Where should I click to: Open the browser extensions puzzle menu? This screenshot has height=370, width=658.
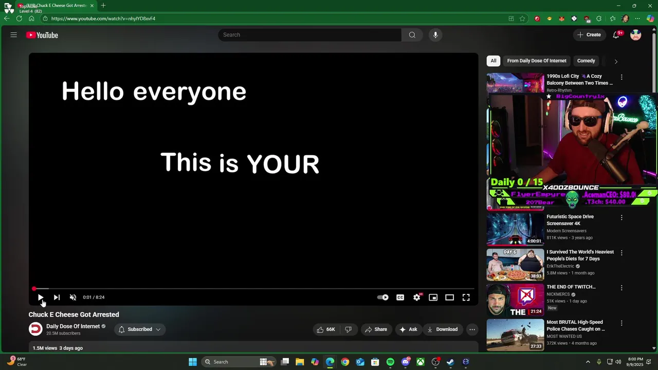tap(599, 18)
